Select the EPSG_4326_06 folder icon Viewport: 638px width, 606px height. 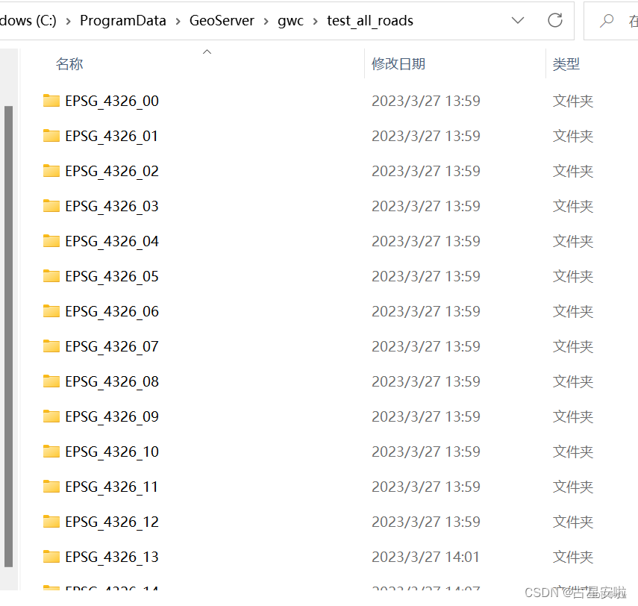(51, 311)
